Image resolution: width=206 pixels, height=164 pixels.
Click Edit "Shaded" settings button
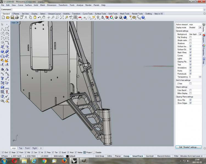click(x=188, y=147)
